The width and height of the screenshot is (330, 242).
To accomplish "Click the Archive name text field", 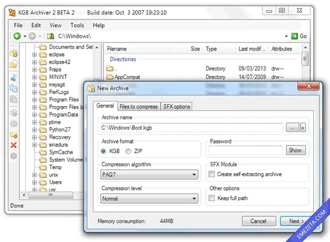I will pyautogui.click(x=192, y=128).
